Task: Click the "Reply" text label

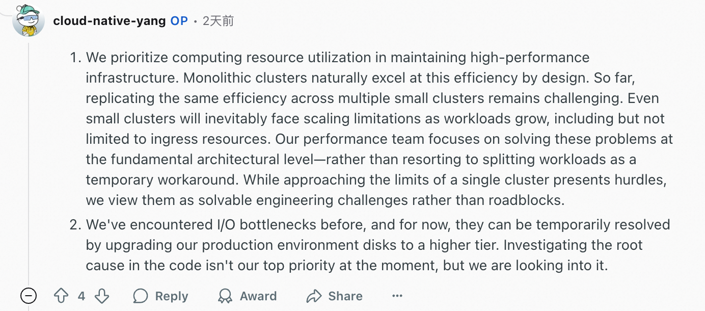Action: click(172, 296)
